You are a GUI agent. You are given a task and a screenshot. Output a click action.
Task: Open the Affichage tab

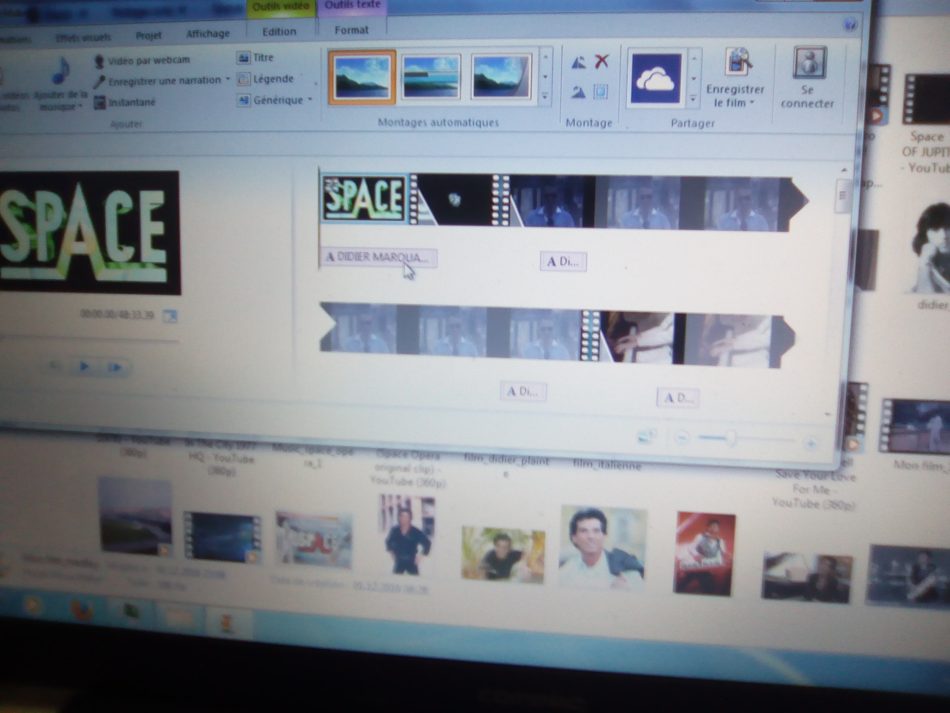tap(208, 33)
